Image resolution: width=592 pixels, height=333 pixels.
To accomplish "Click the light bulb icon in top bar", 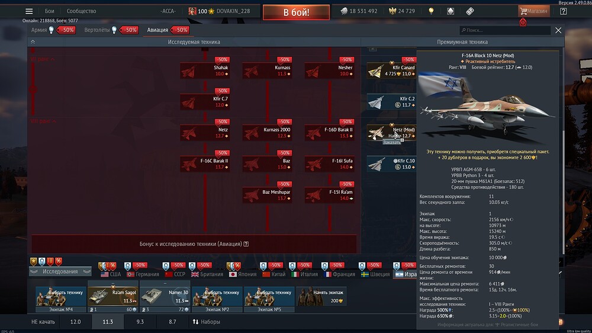I will pyautogui.click(x=432, y=11).
